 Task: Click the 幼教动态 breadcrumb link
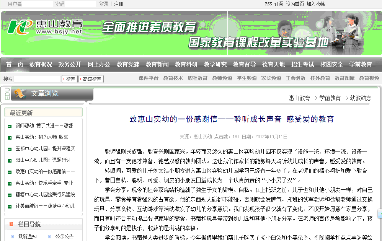[x=361, y=98]
